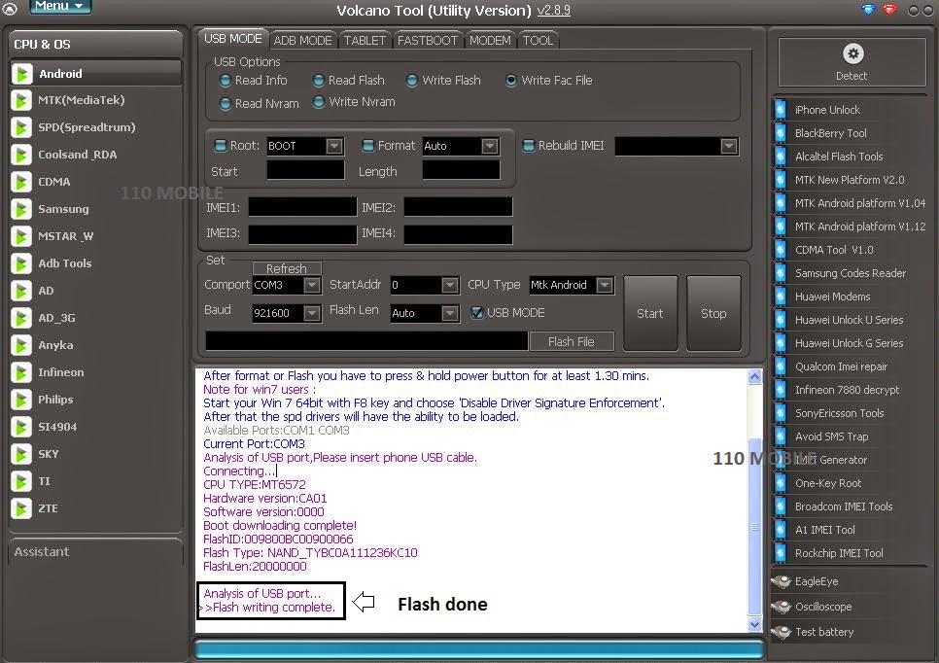Select the Write Flash radio button
The width and height of the screenshot is (939, 663).
(x=412, y=80)
